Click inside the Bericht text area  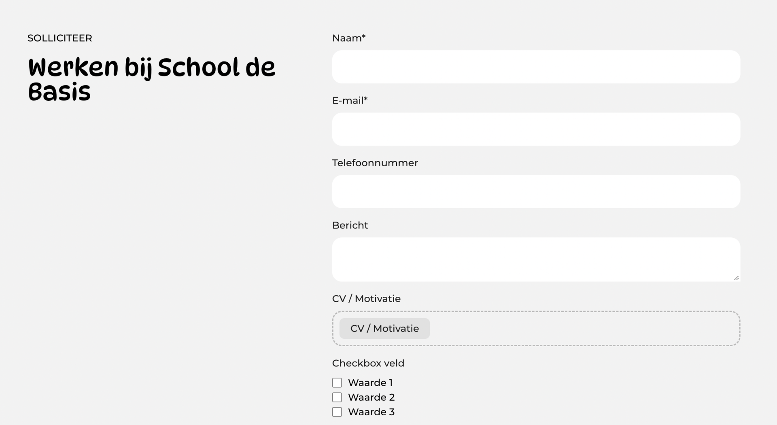tap(536, 260)
